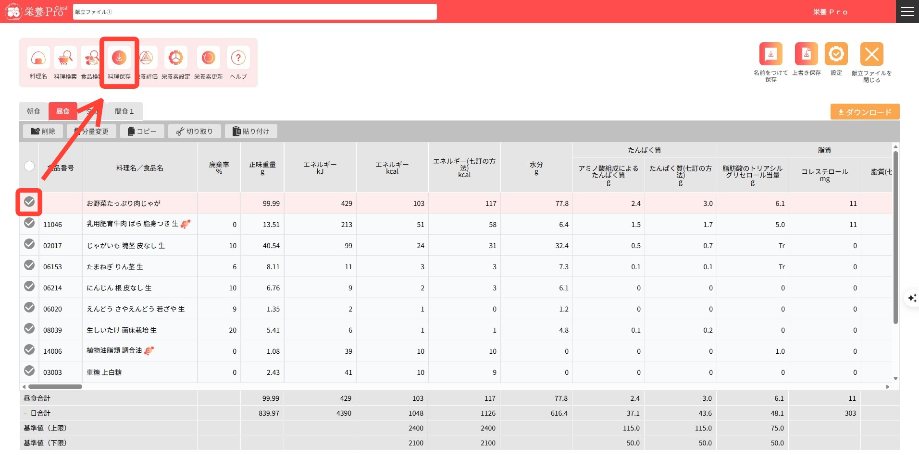Viewport: 919px width, 455px height.
Task: Click the 貼り付け paste button
Action: coord(251,132)
